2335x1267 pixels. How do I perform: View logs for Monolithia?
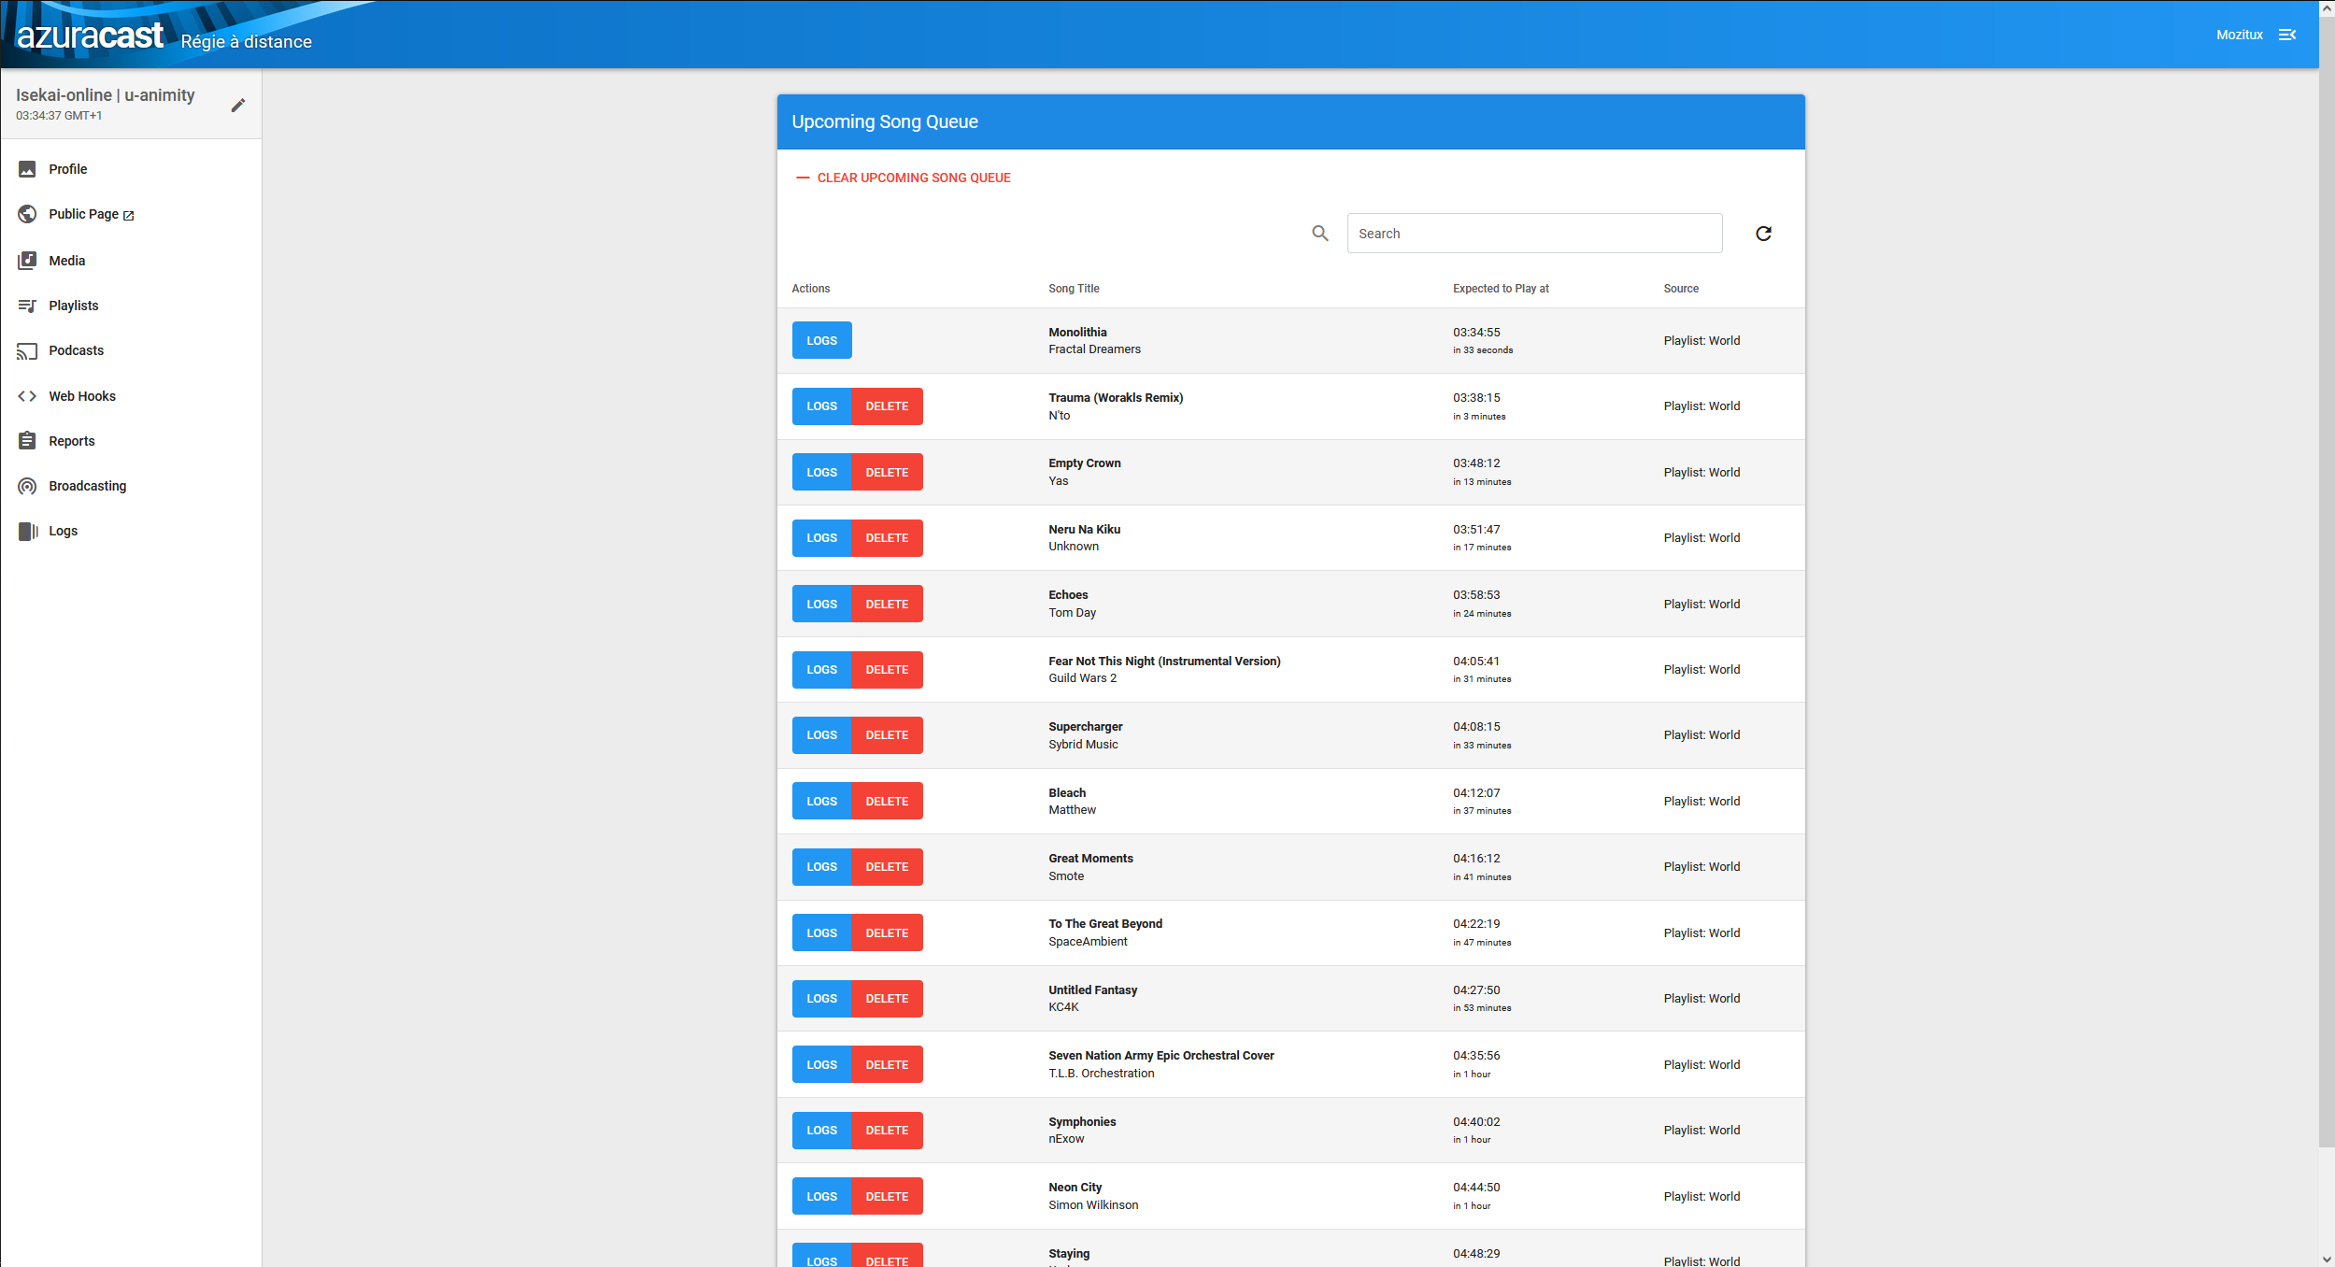point(820,340)
